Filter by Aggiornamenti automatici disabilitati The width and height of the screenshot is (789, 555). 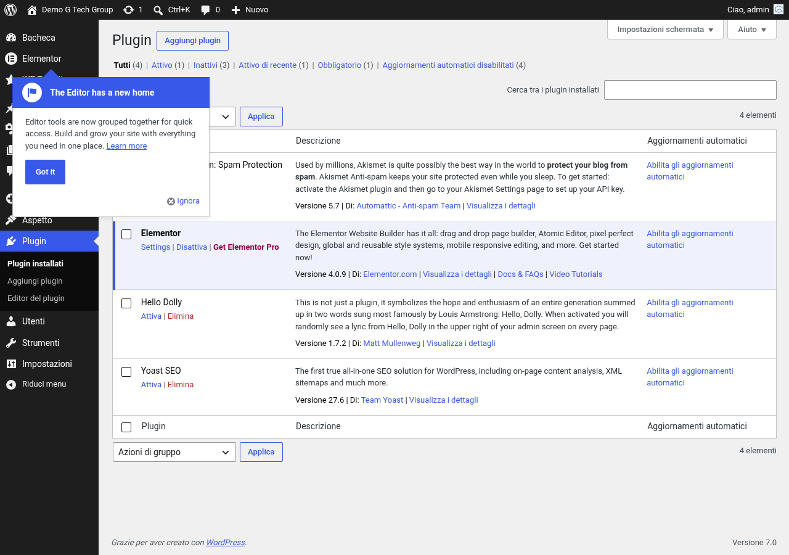448,65
